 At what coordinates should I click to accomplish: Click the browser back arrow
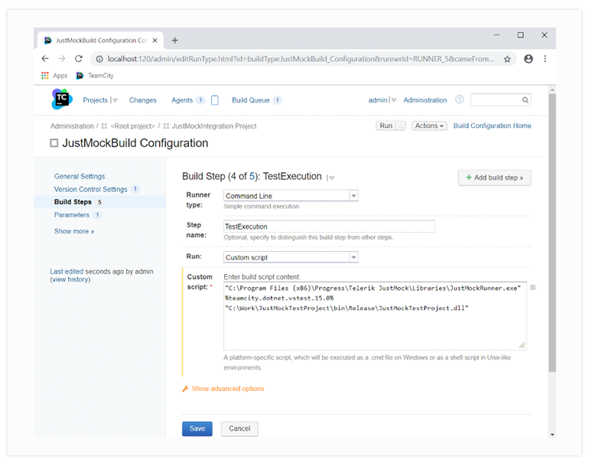45,59
